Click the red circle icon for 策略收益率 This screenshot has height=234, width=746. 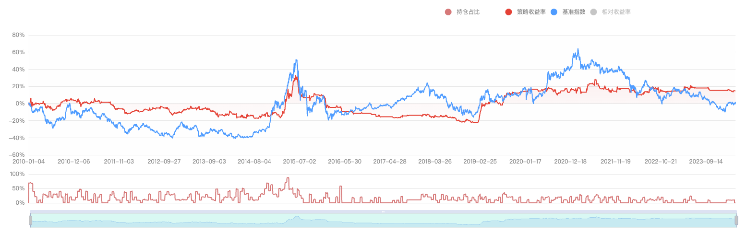(508, 12)
